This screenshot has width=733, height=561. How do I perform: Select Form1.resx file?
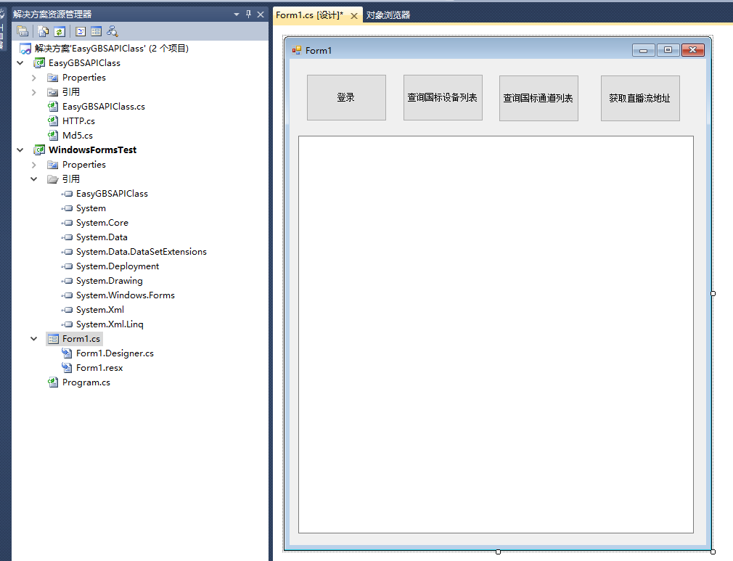(x=99, y=367)
